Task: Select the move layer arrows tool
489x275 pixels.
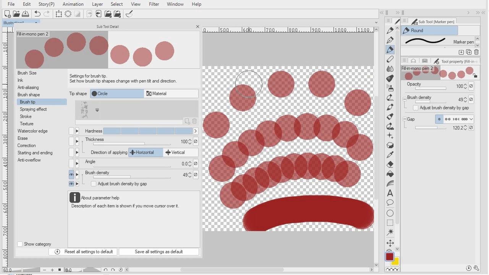Action: 390,243
